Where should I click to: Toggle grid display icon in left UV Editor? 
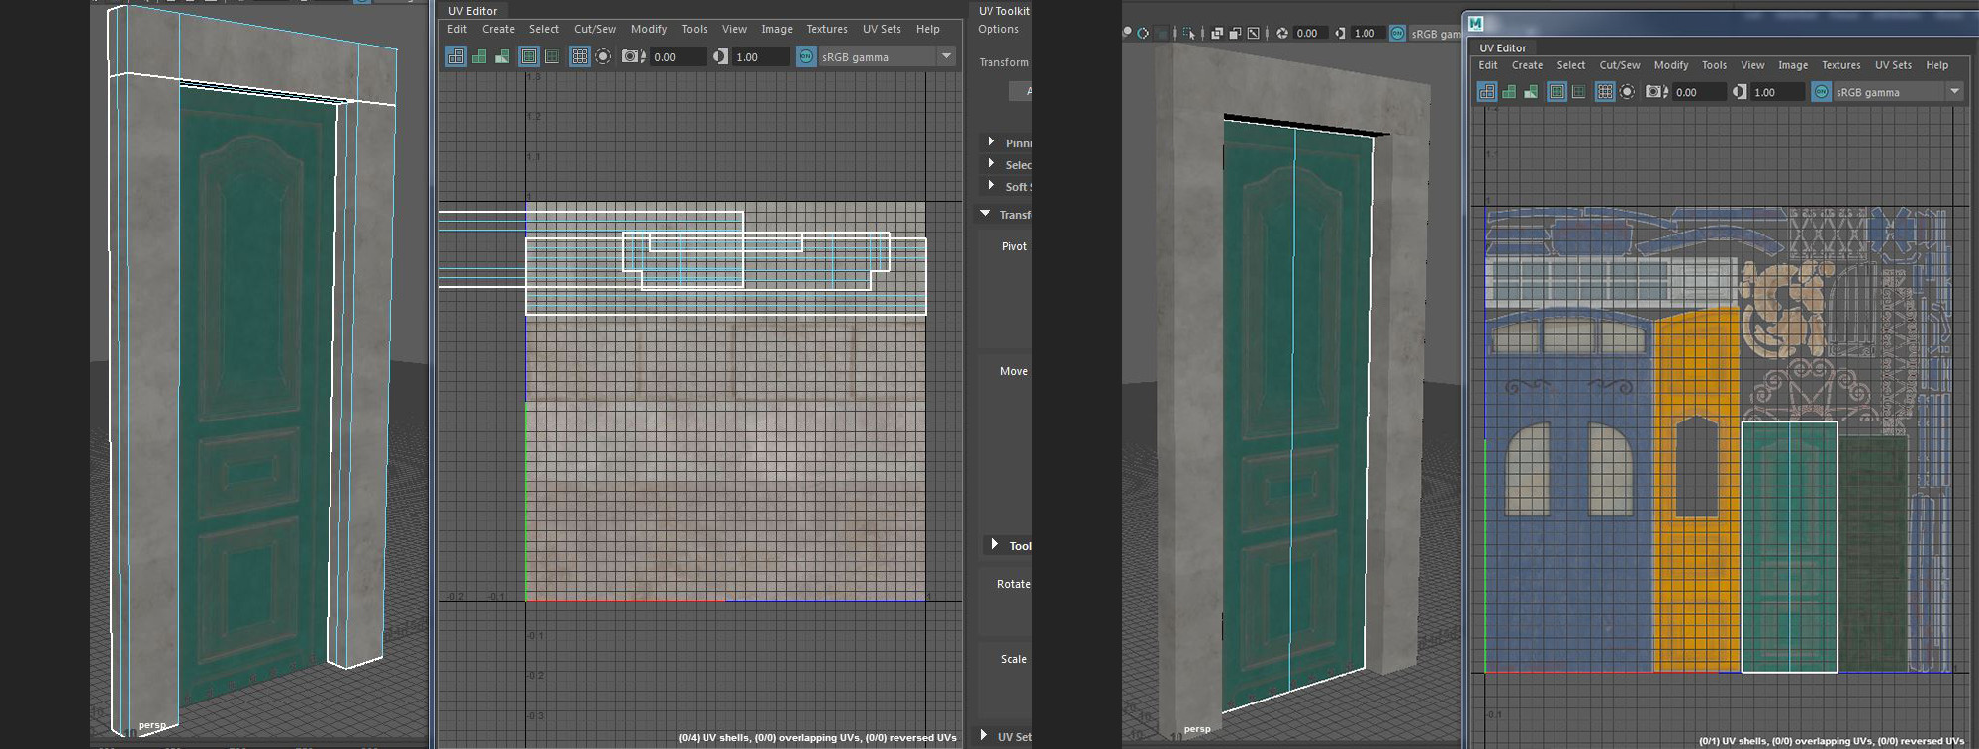[x=580, y=56]
